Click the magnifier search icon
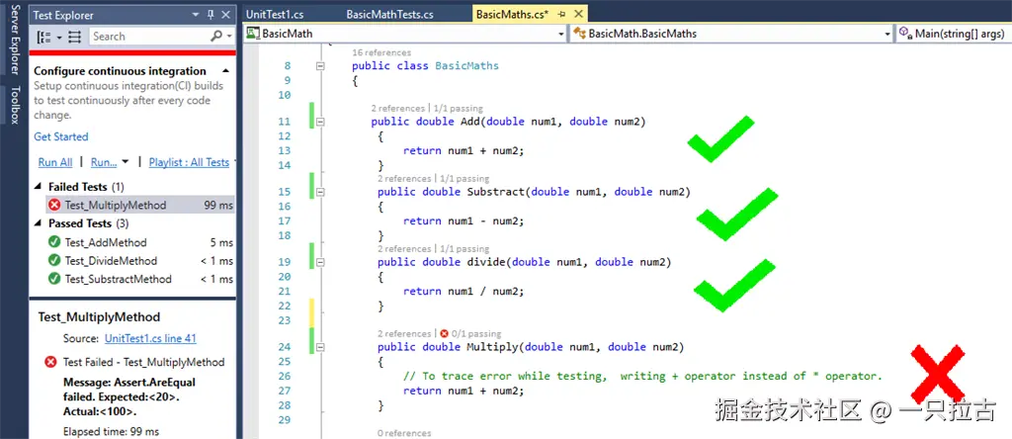 (x=216, y=37)
